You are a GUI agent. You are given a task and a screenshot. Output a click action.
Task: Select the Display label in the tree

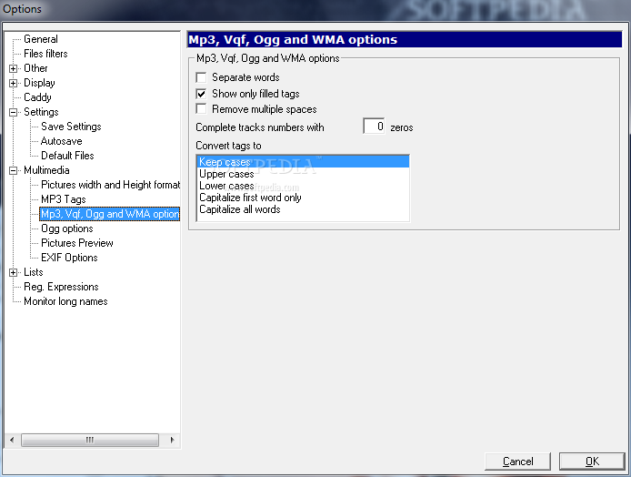[x=39, y=83]
